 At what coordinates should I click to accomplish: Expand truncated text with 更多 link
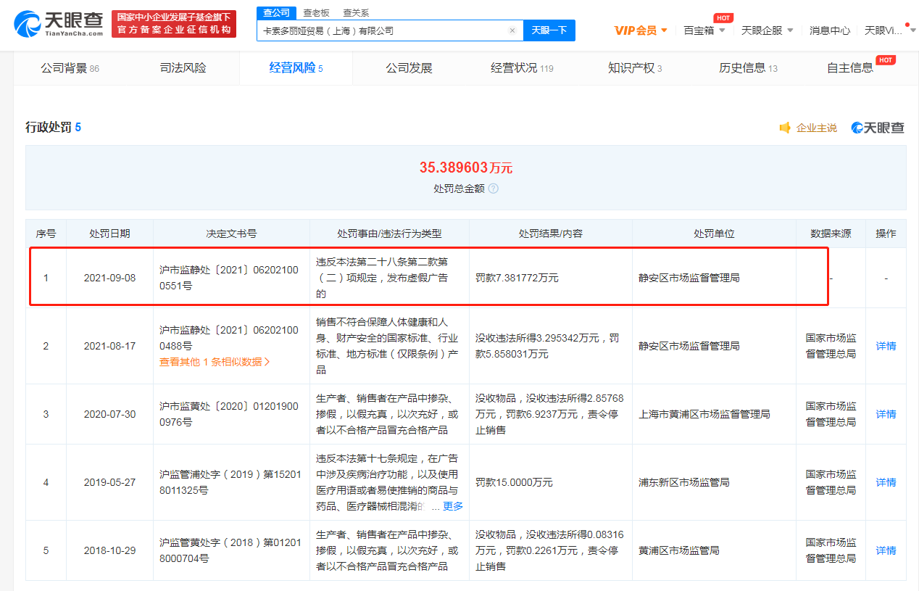pos(453,506)
